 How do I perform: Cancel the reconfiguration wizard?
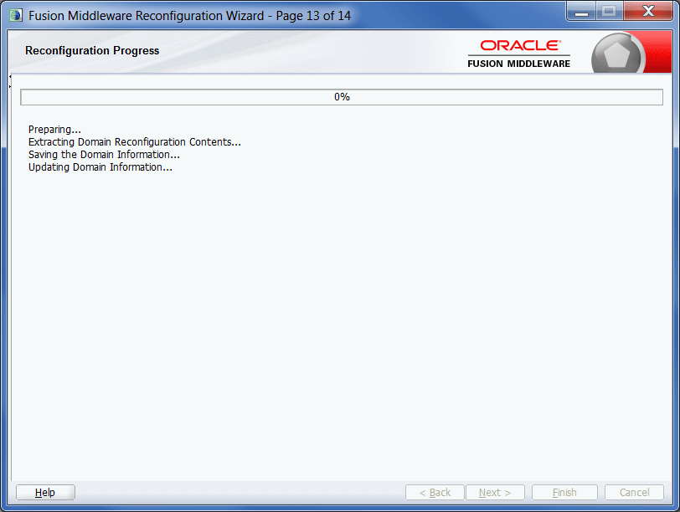click(x=634, y=493)
